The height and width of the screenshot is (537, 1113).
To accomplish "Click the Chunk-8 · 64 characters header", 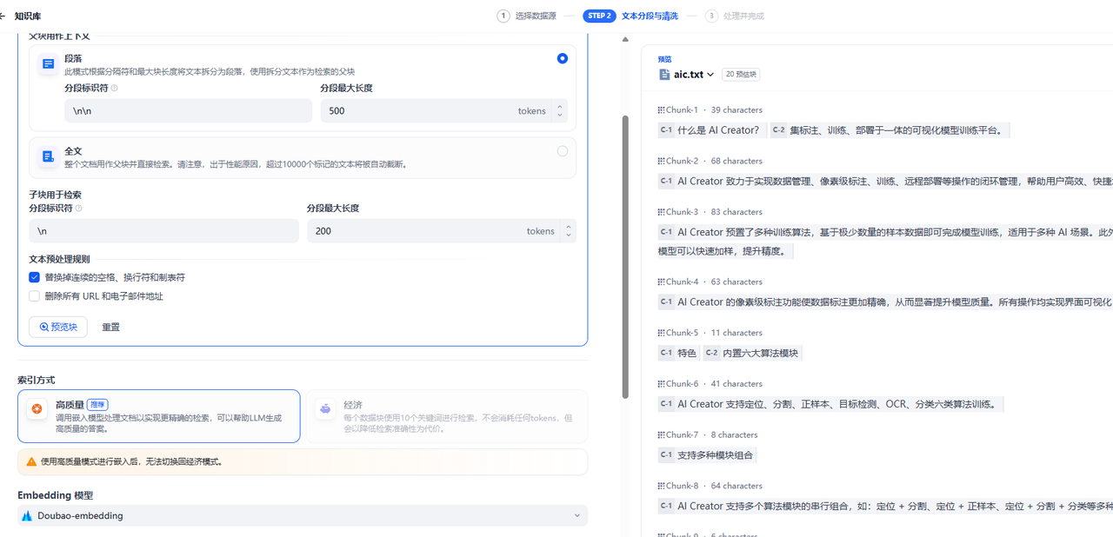I will (710, 487).
